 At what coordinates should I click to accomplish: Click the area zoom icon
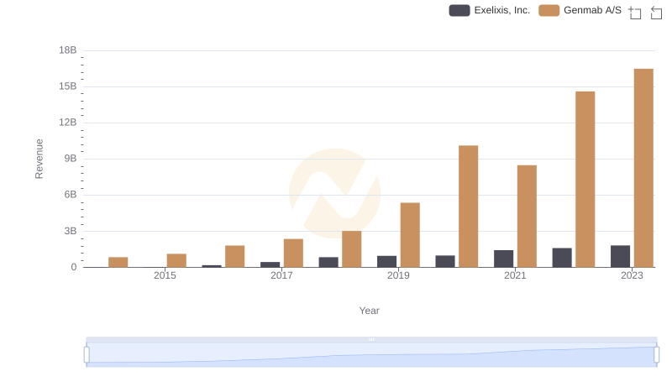pos(635,13)
